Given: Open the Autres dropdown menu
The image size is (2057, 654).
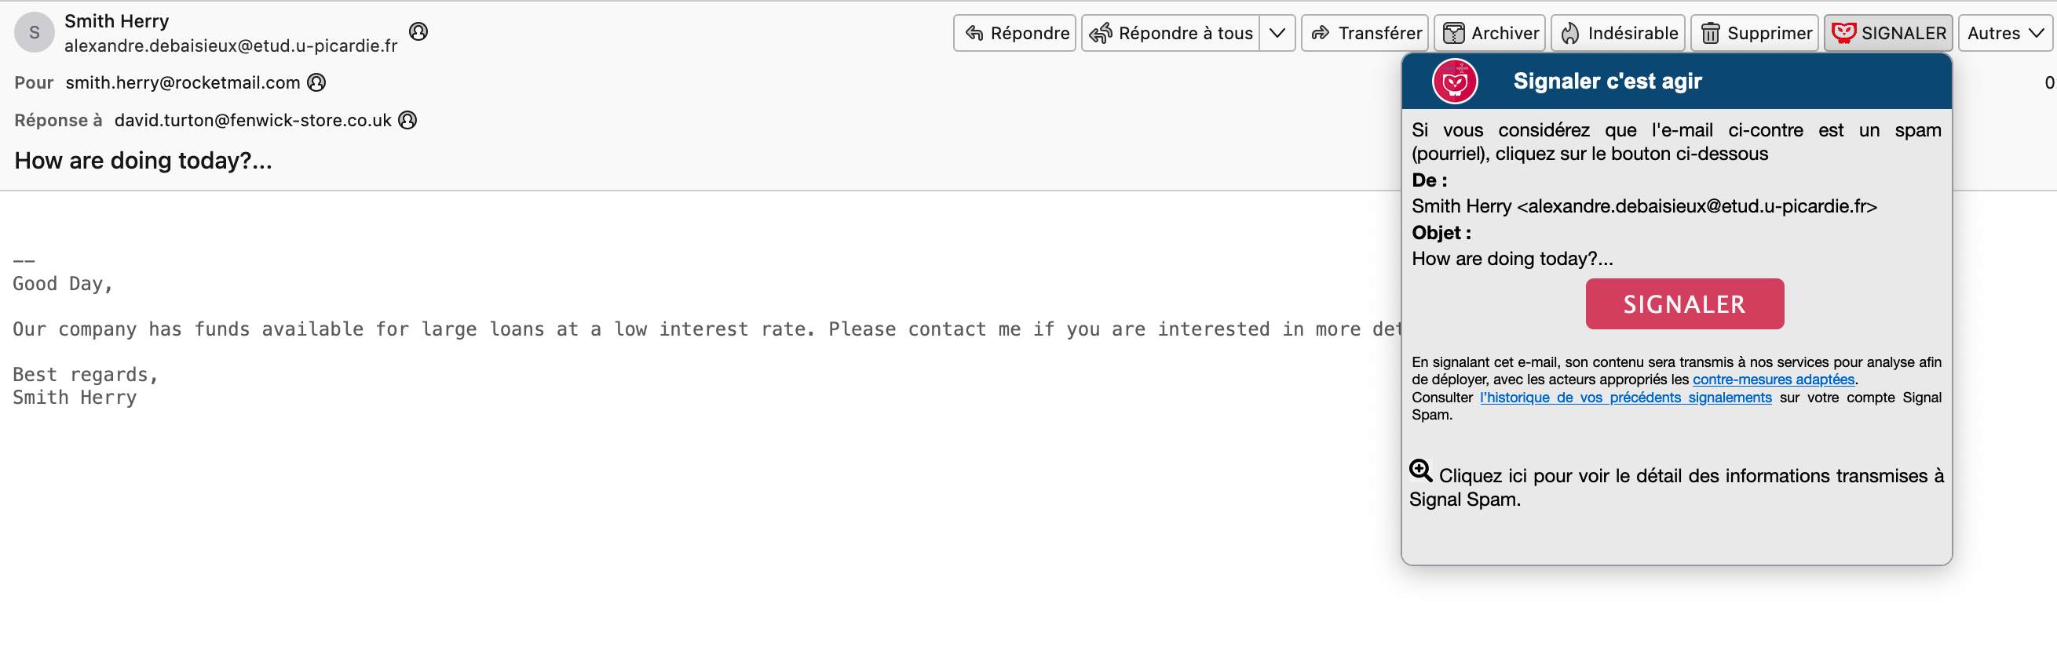Looking at the screenshot, I should coord(2004,33).
